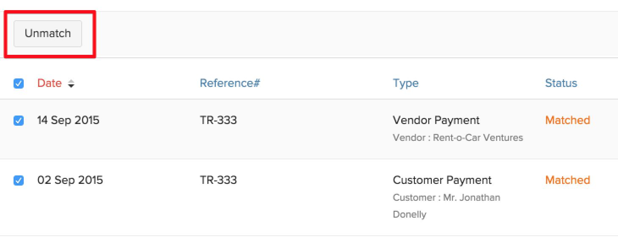618x237 pixels.
Task: Toggle the select-all checkbox in header
Action: (x=19, y=83)
